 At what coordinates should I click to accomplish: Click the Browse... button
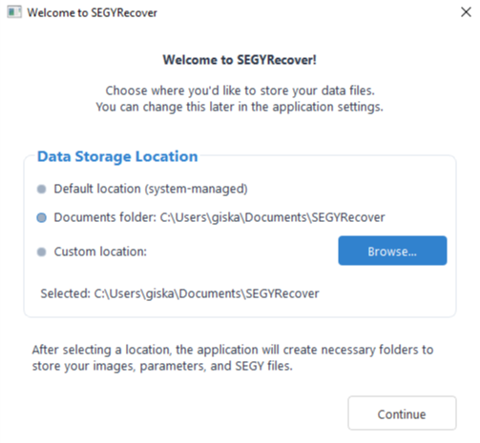(392, 251)
